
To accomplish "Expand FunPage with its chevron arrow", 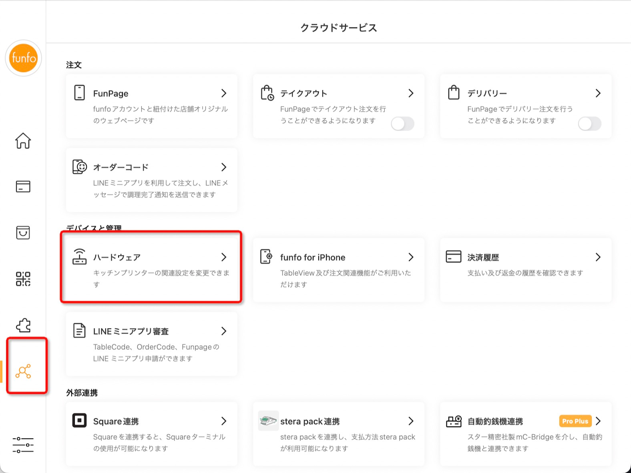I will [224, 93].
